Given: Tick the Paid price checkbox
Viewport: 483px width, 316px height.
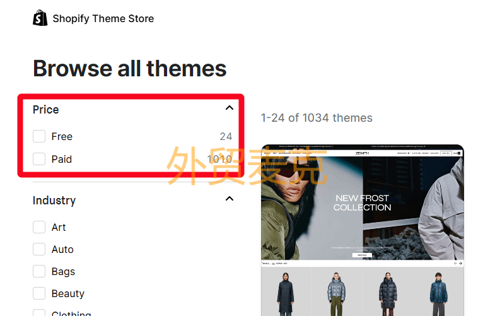Looking at the screenshot, I should tap(39, 159).
